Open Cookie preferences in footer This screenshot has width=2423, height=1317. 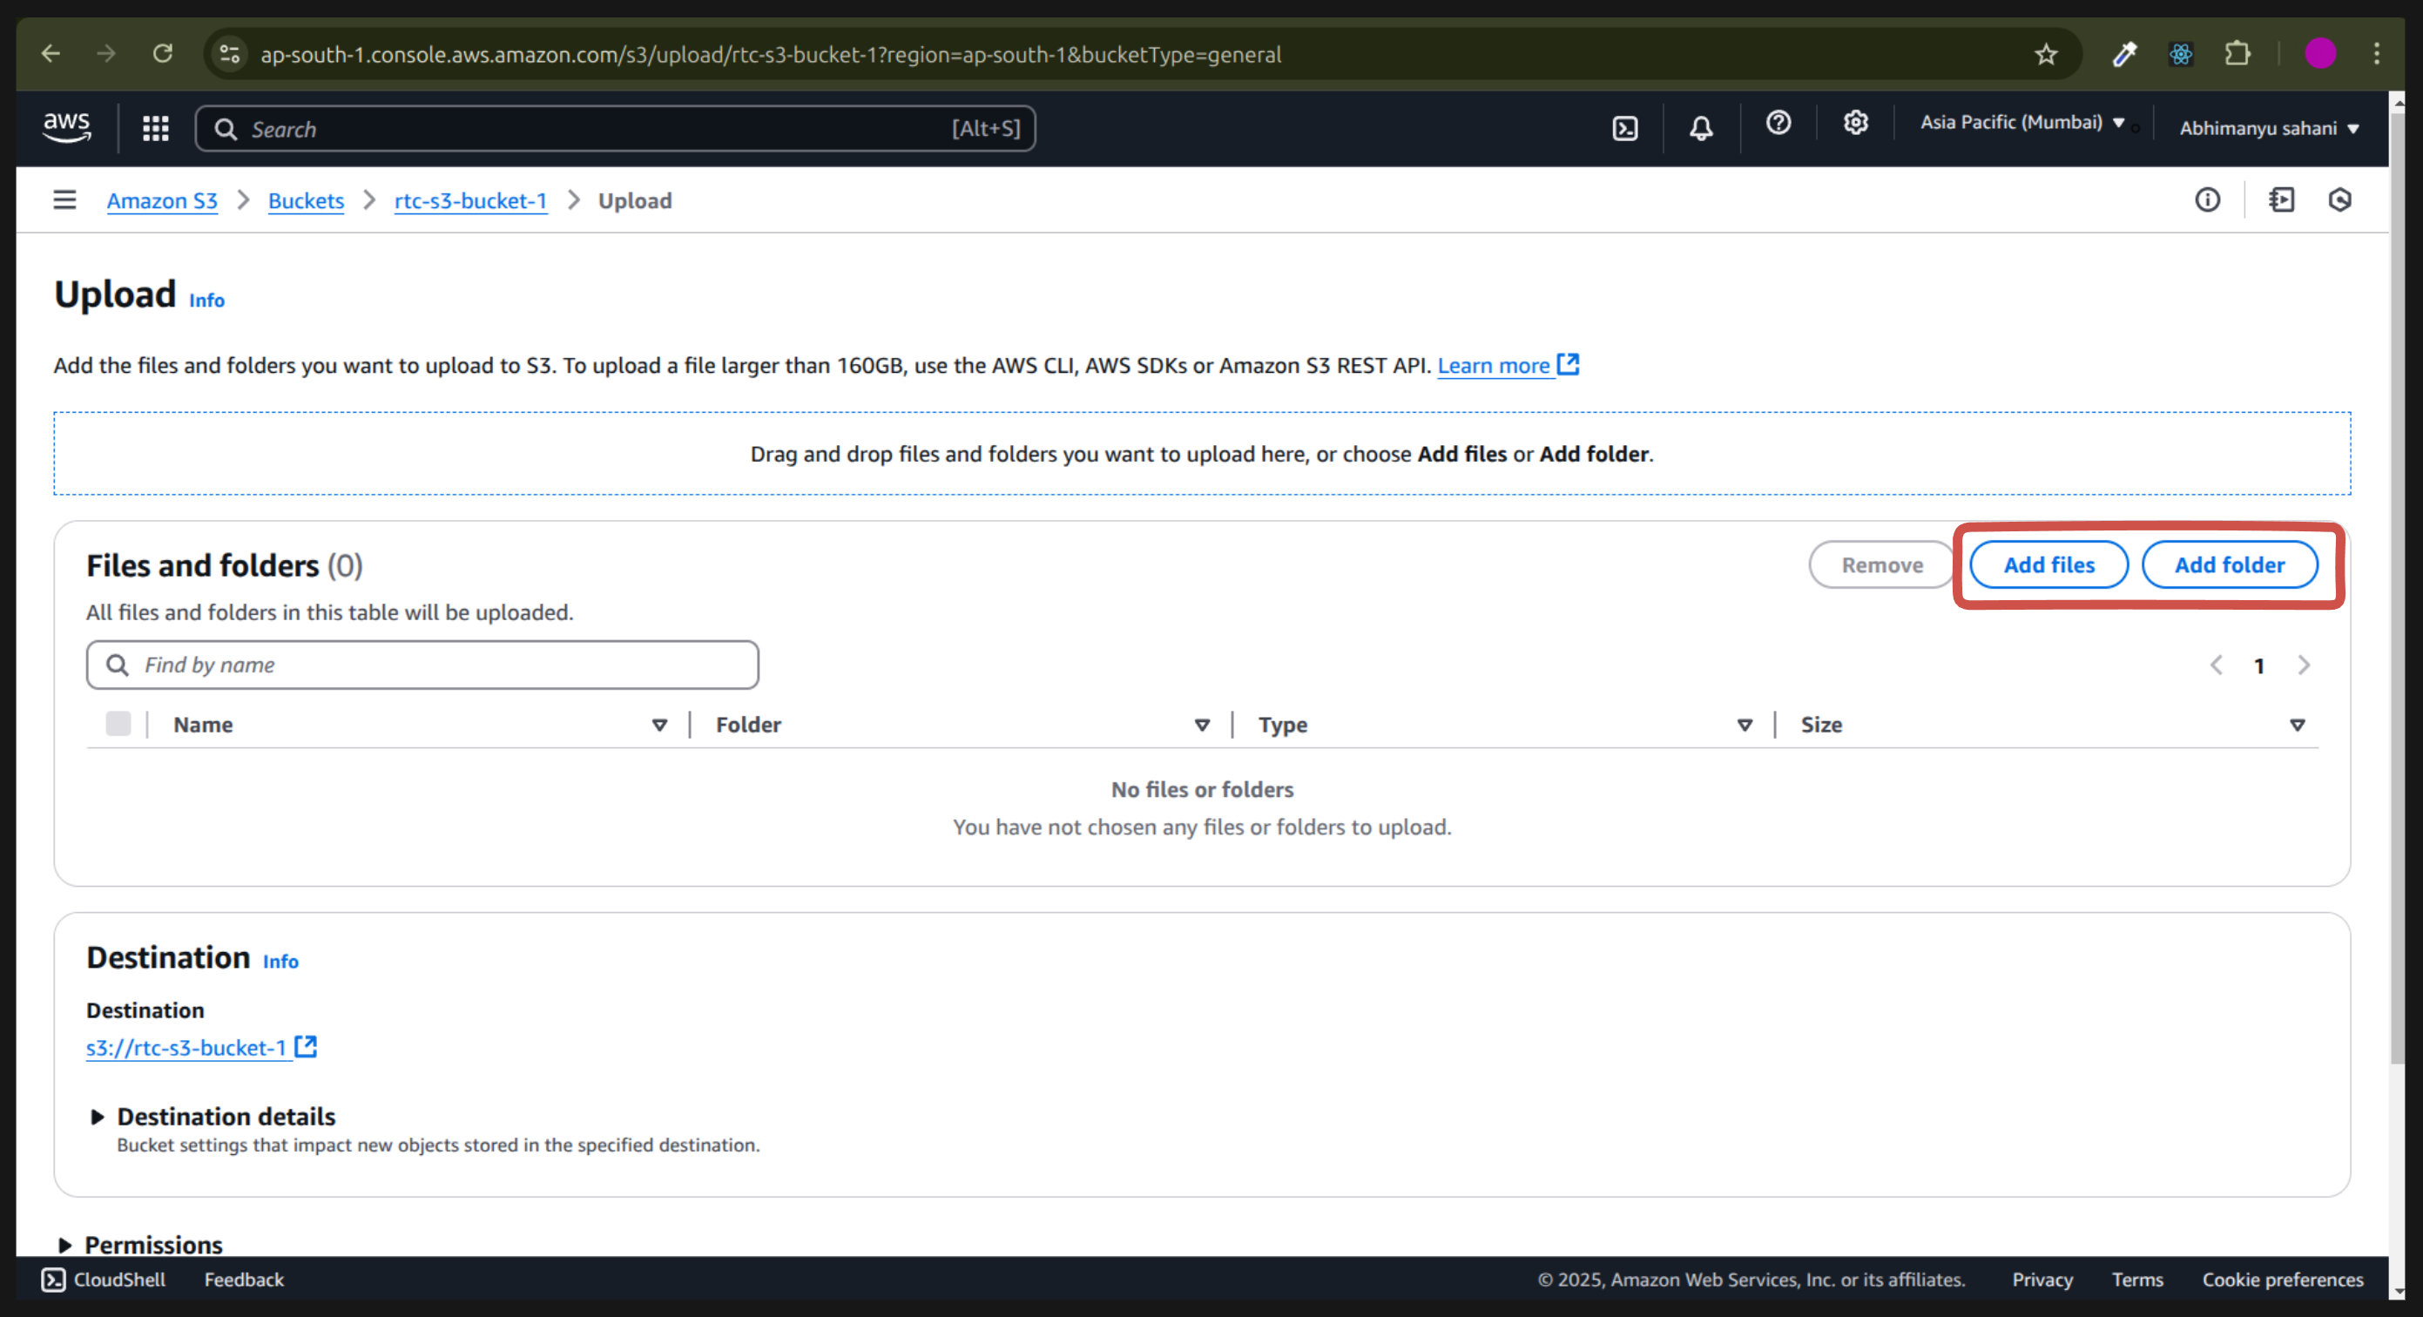click(2282, 1280)
